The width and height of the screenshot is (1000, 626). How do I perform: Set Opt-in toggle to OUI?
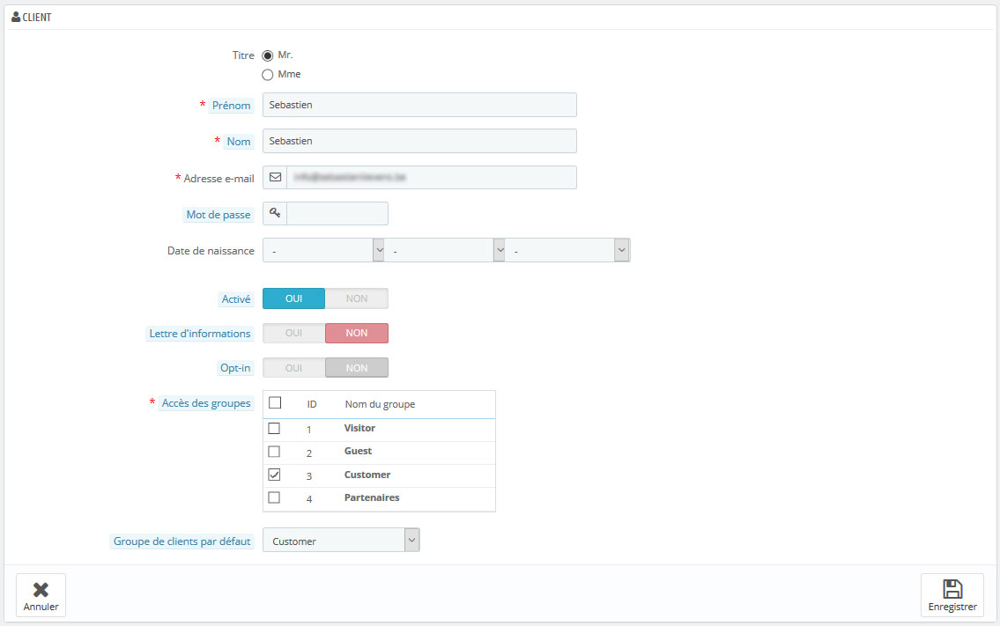pos(294,368)
